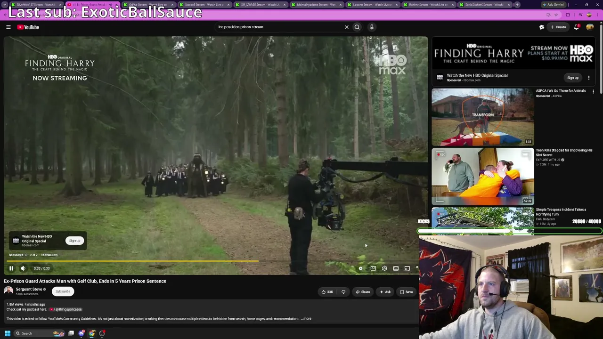Toggle closed captions in the player
This screenshot has width=603, height=339.
[x=373, y=268]
